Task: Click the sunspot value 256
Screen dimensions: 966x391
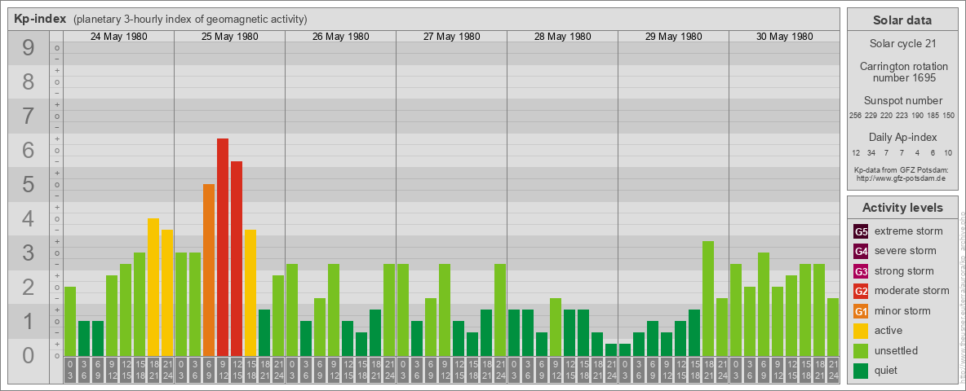Action: pyautogui.click(x=855, y=115)
